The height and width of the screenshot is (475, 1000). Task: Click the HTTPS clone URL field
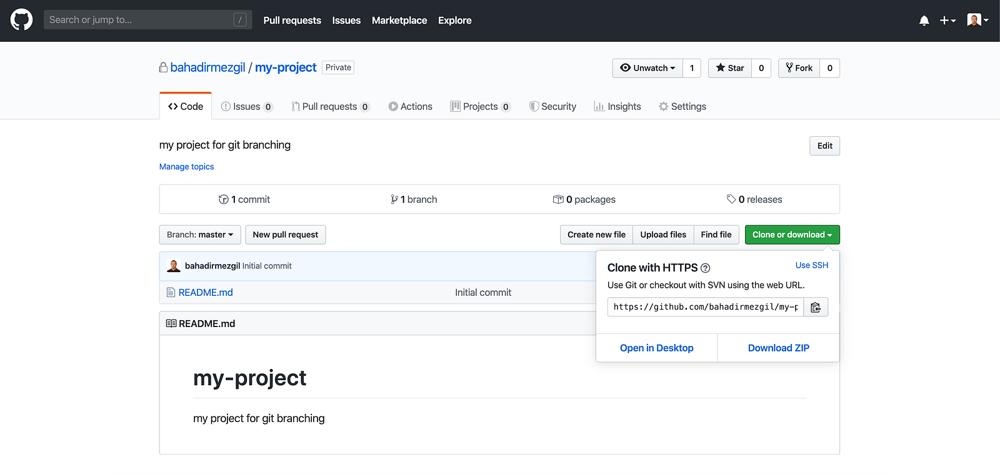coord(706,307)
